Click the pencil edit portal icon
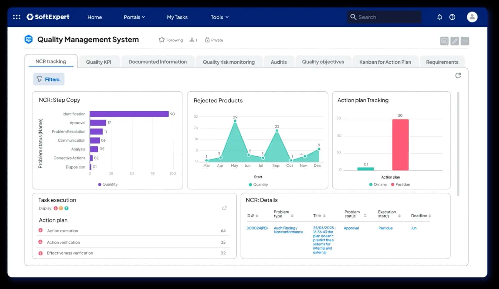The width and height of the screenshot is (499, 289). [455, 41]
